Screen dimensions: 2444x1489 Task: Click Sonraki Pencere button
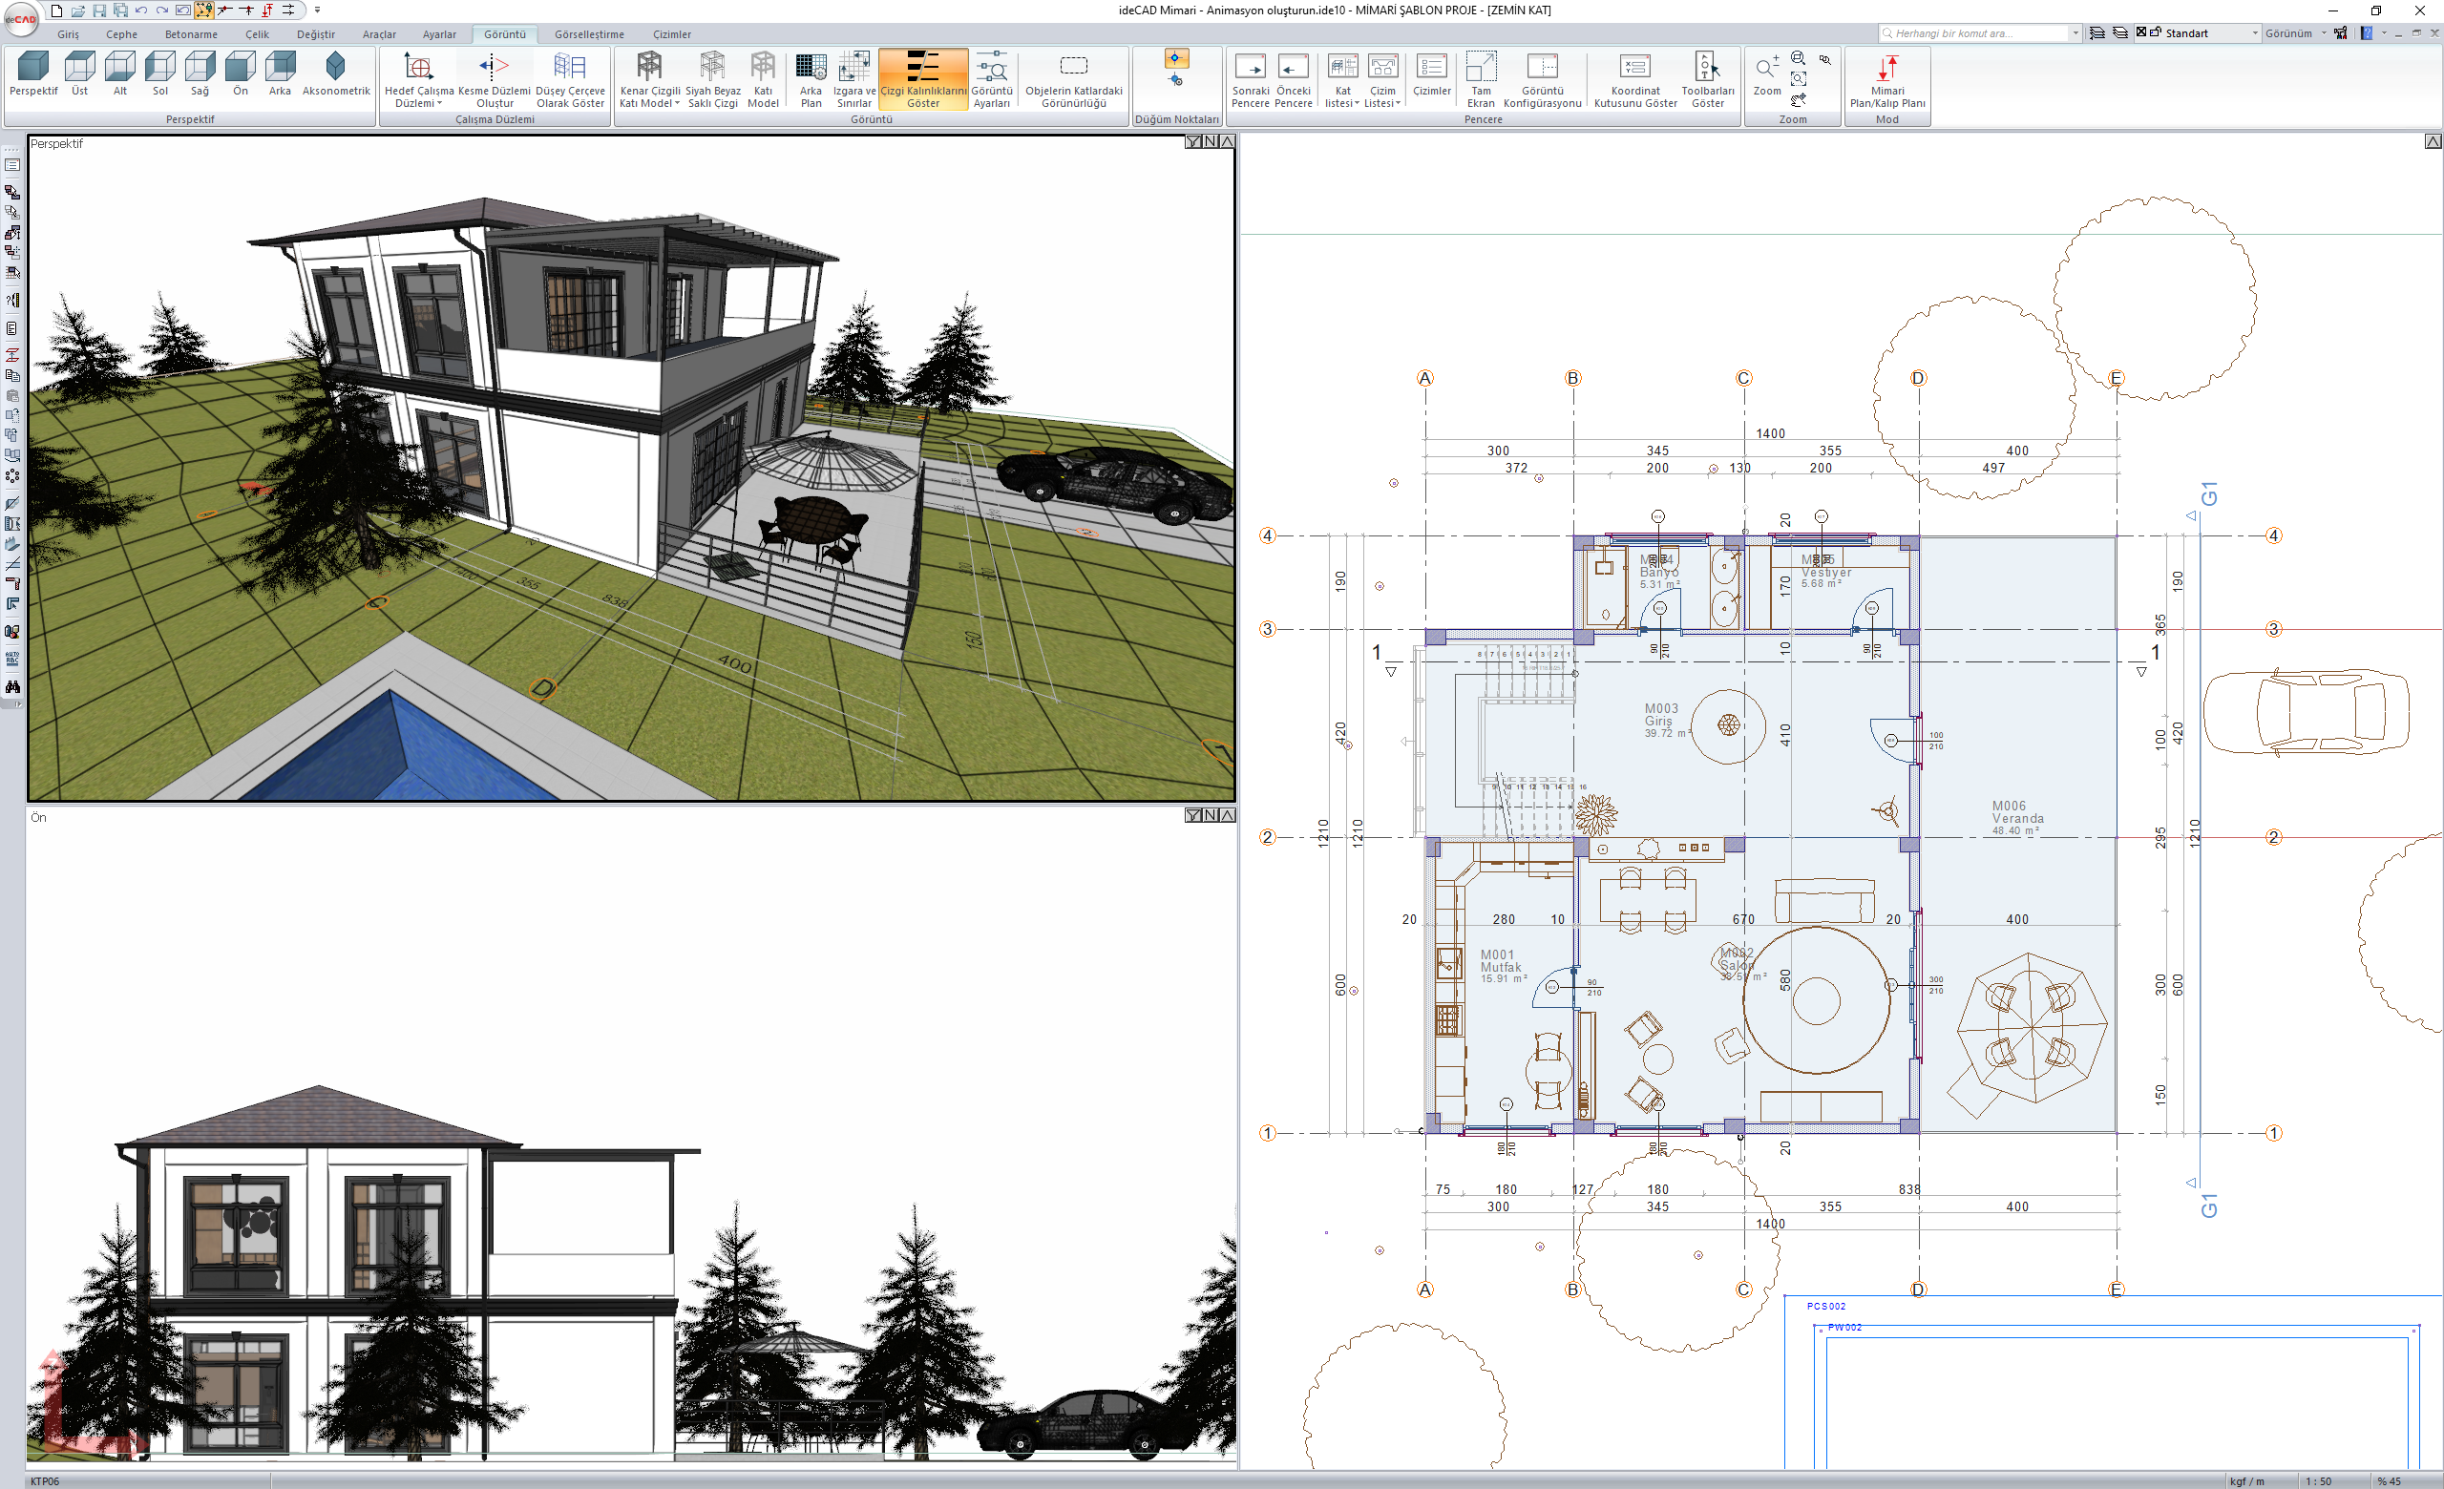coord(1250,68)
